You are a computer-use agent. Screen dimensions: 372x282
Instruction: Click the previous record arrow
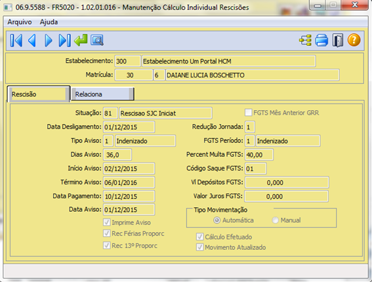[32, 40]
